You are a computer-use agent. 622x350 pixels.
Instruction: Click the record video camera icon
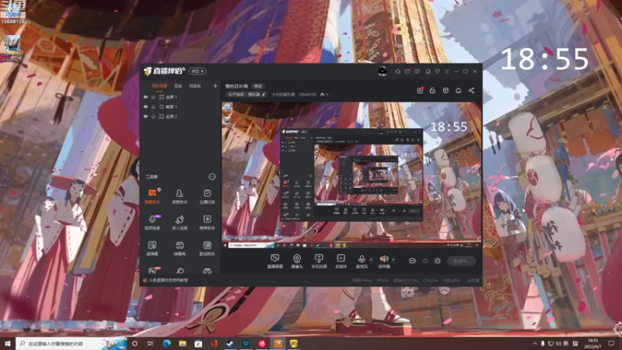pyautogui.click(x=413, y=261)
